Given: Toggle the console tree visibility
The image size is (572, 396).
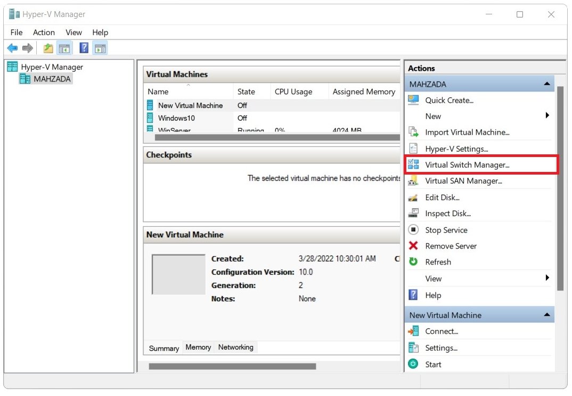Looking at the screenshot, I should (64, 48).
